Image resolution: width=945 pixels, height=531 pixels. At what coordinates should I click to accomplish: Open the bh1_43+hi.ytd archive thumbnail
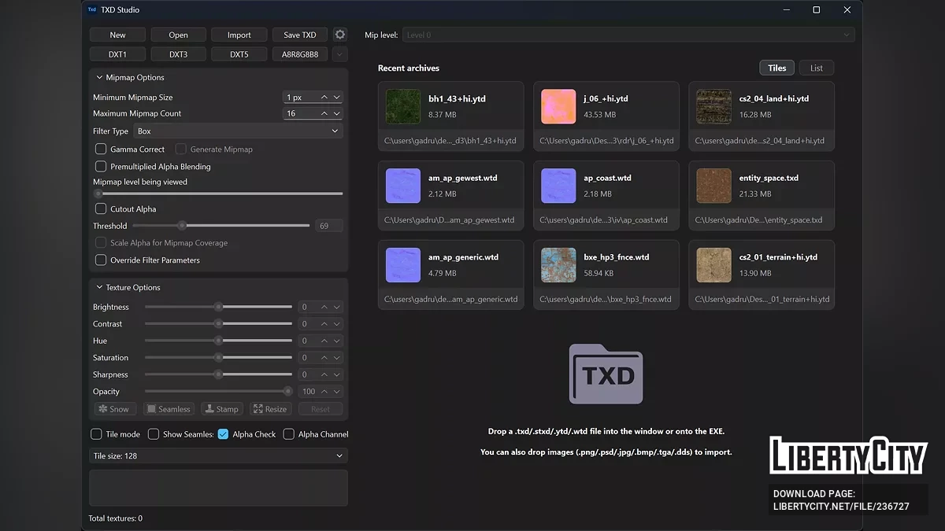403,106
